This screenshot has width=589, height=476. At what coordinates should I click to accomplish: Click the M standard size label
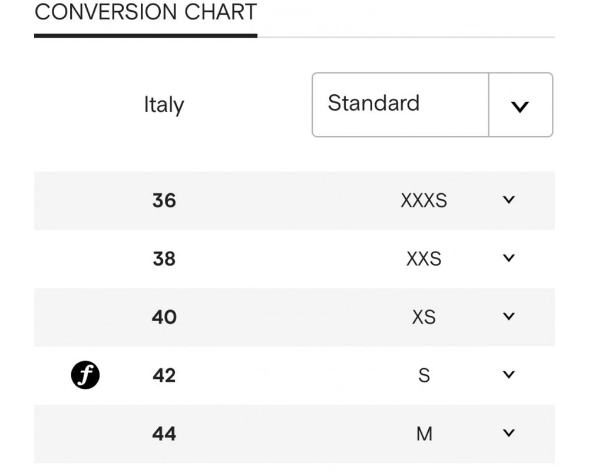click(424, 434)
